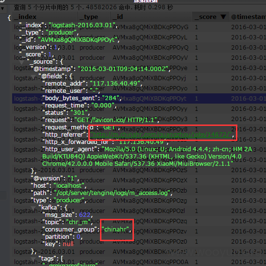Select table row with id ending PPOzl
Viewport: 266px width, 266px height.
pos(139,211)
